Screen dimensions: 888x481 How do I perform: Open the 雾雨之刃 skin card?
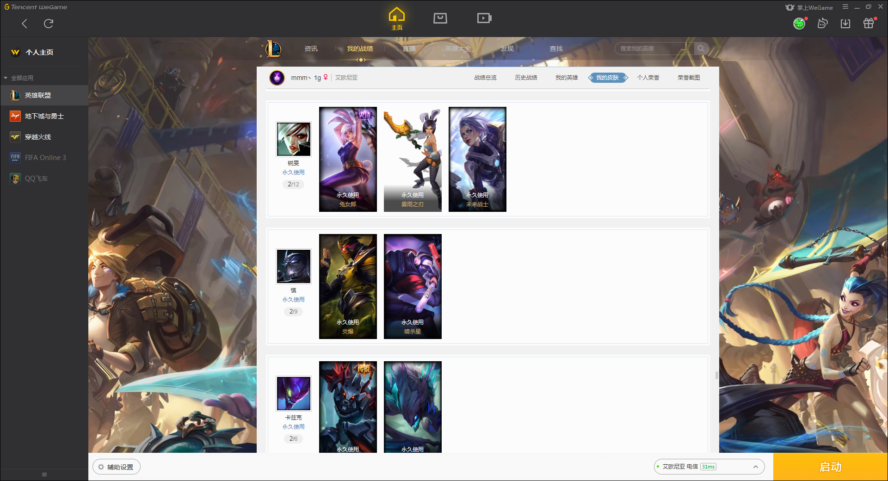point(413,159)
